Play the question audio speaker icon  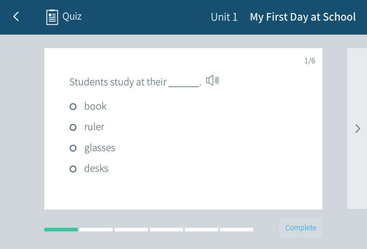tap(212, 81)
